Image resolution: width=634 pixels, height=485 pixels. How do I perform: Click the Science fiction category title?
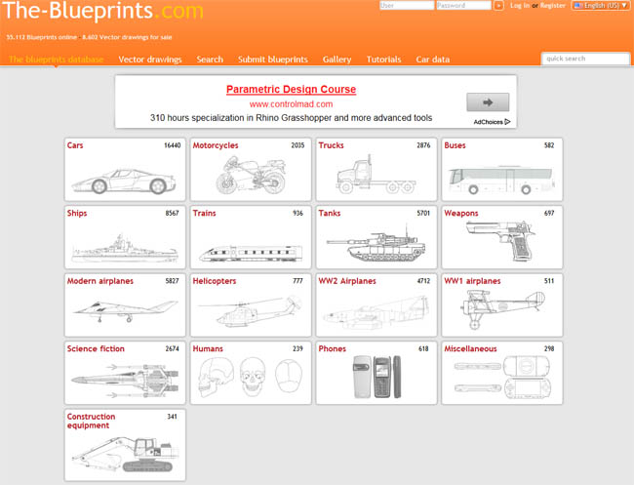pyautogui.click(x=96, y=348)
